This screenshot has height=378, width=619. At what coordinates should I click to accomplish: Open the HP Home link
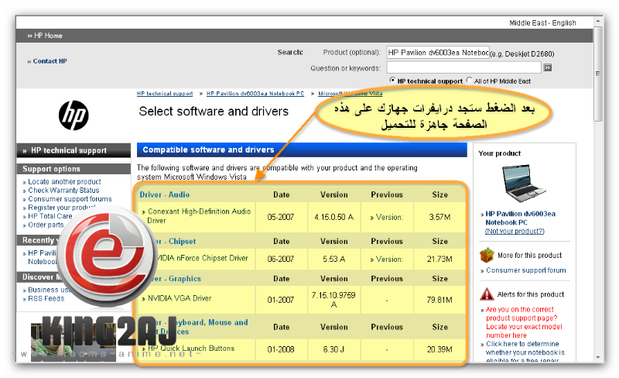pos(48,36)
